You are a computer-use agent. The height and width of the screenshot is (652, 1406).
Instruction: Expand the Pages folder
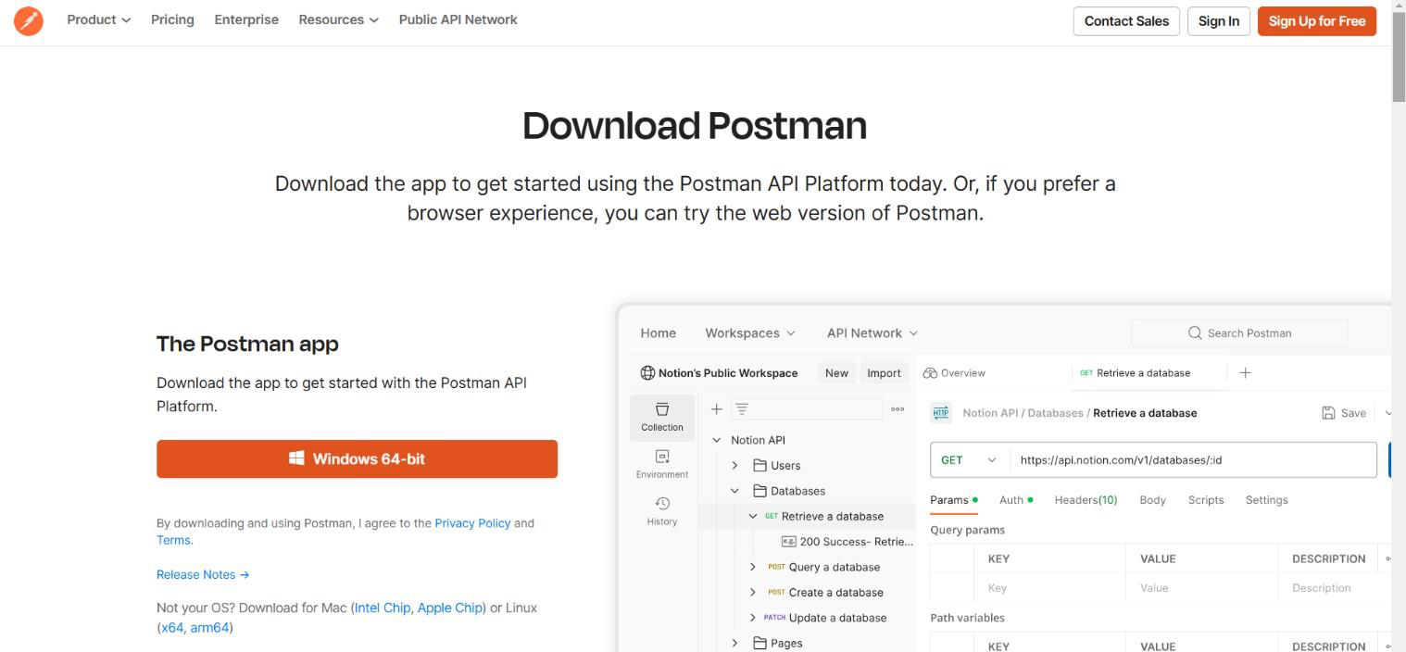point(734,643)
